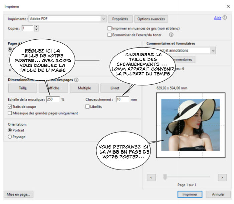234x204 pixels.
Task: Go to next preview page arrow
Action: click(x=222, y=178)
